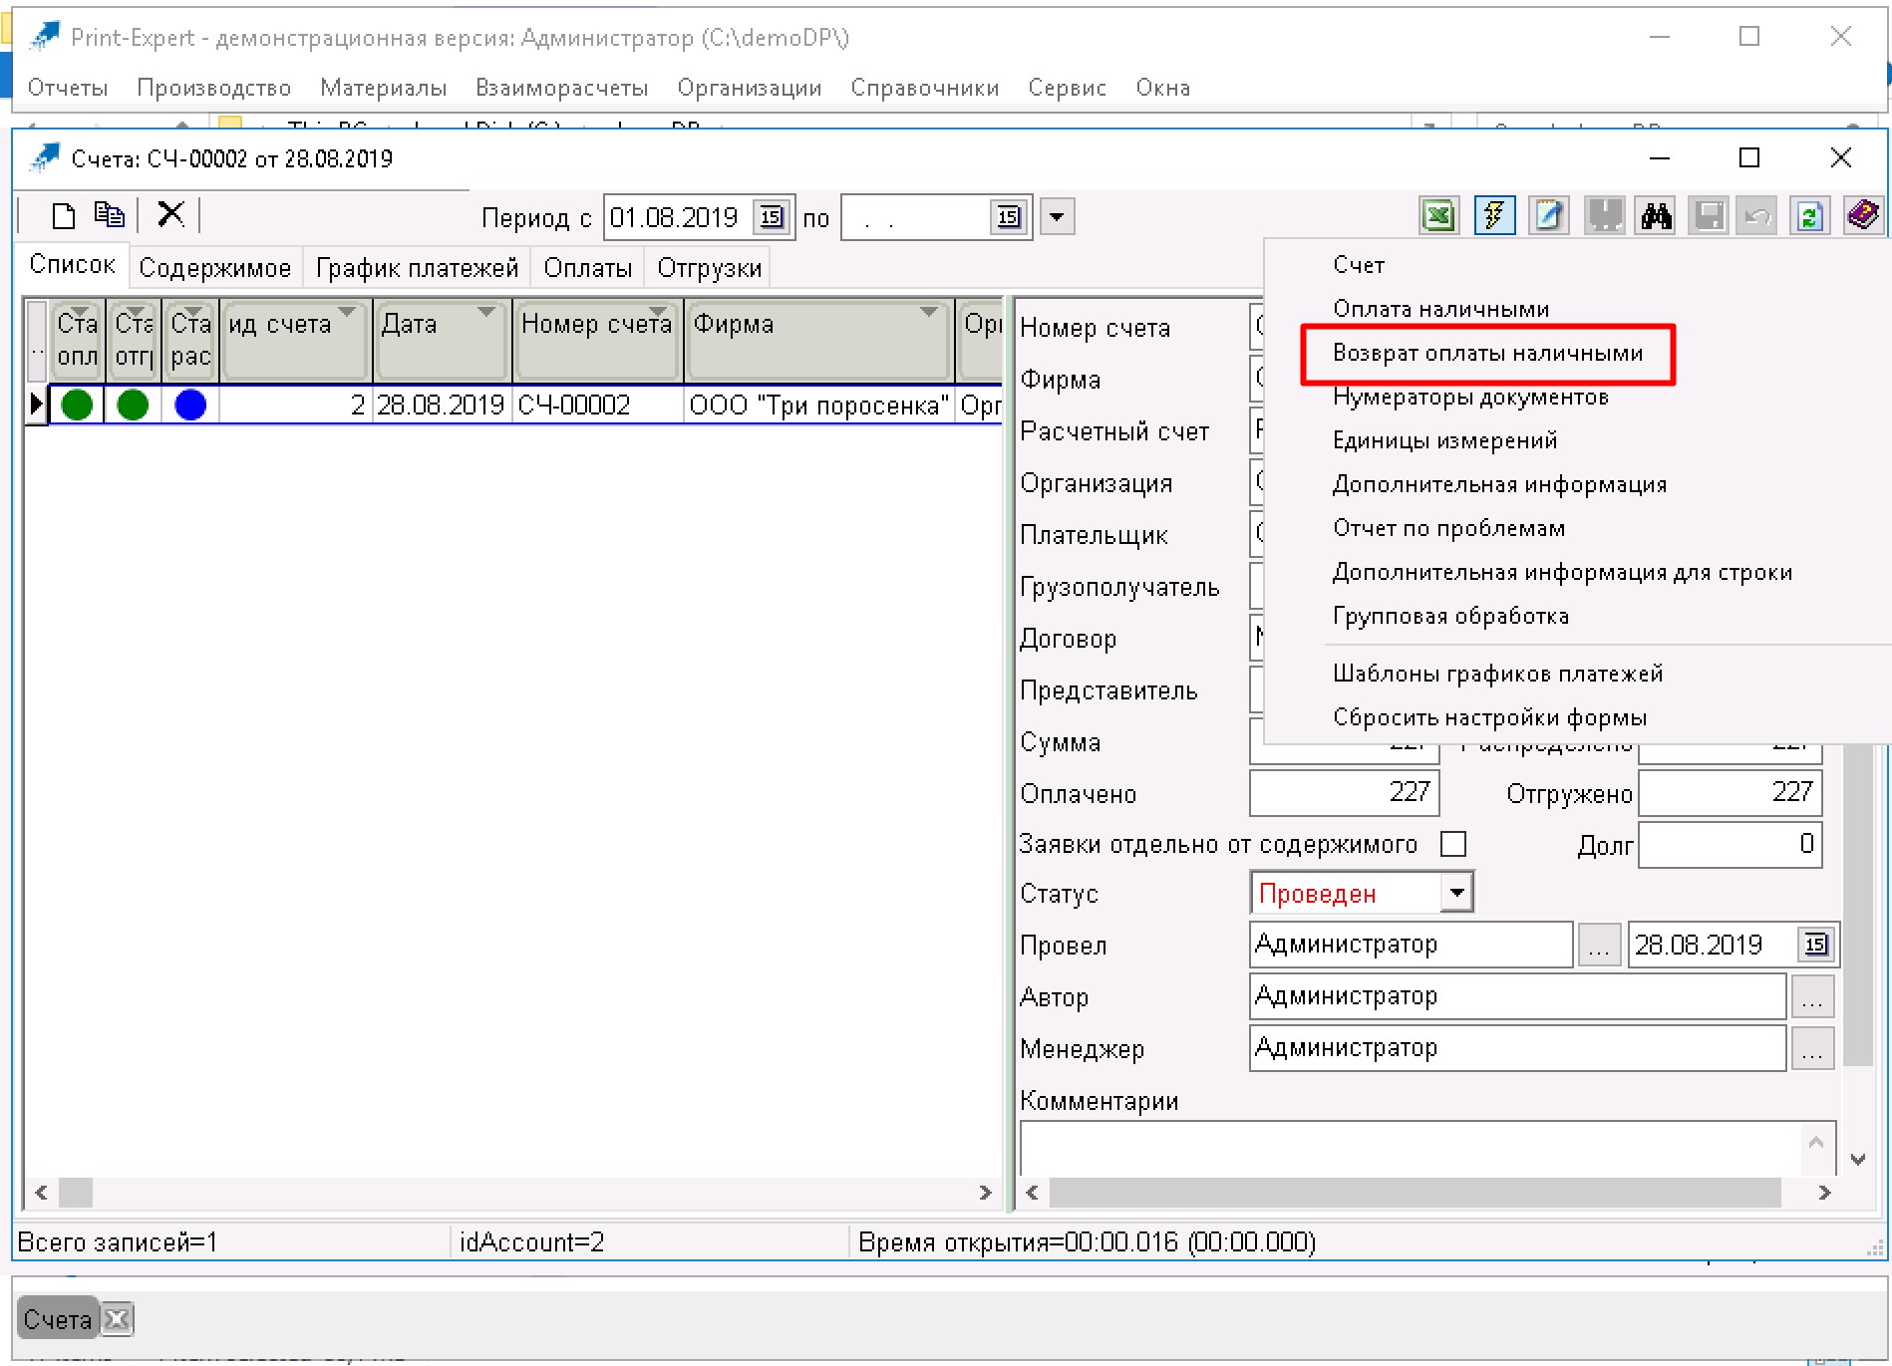Open the Отчеты menu
This screenshot has width=1892, height=1366.
click(x=68, y=88)
